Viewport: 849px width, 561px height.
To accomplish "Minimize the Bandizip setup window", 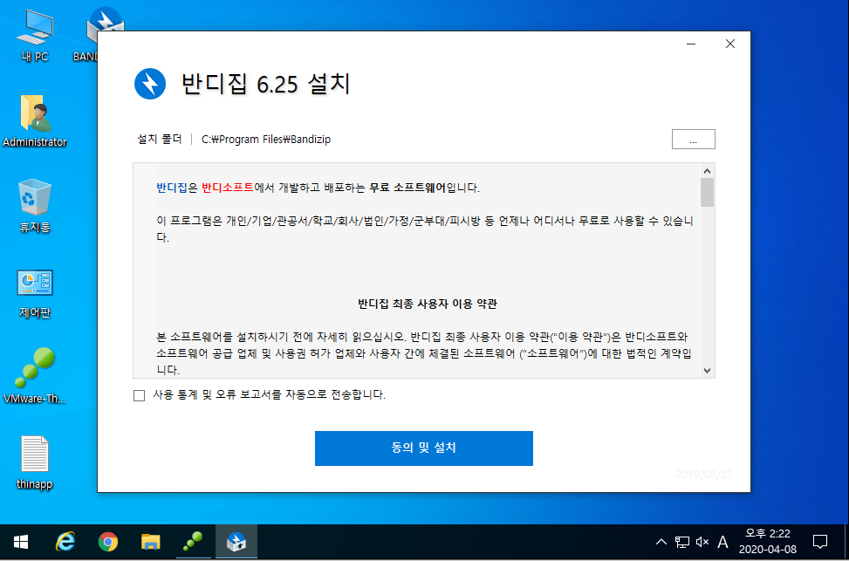I will [691, 44].
